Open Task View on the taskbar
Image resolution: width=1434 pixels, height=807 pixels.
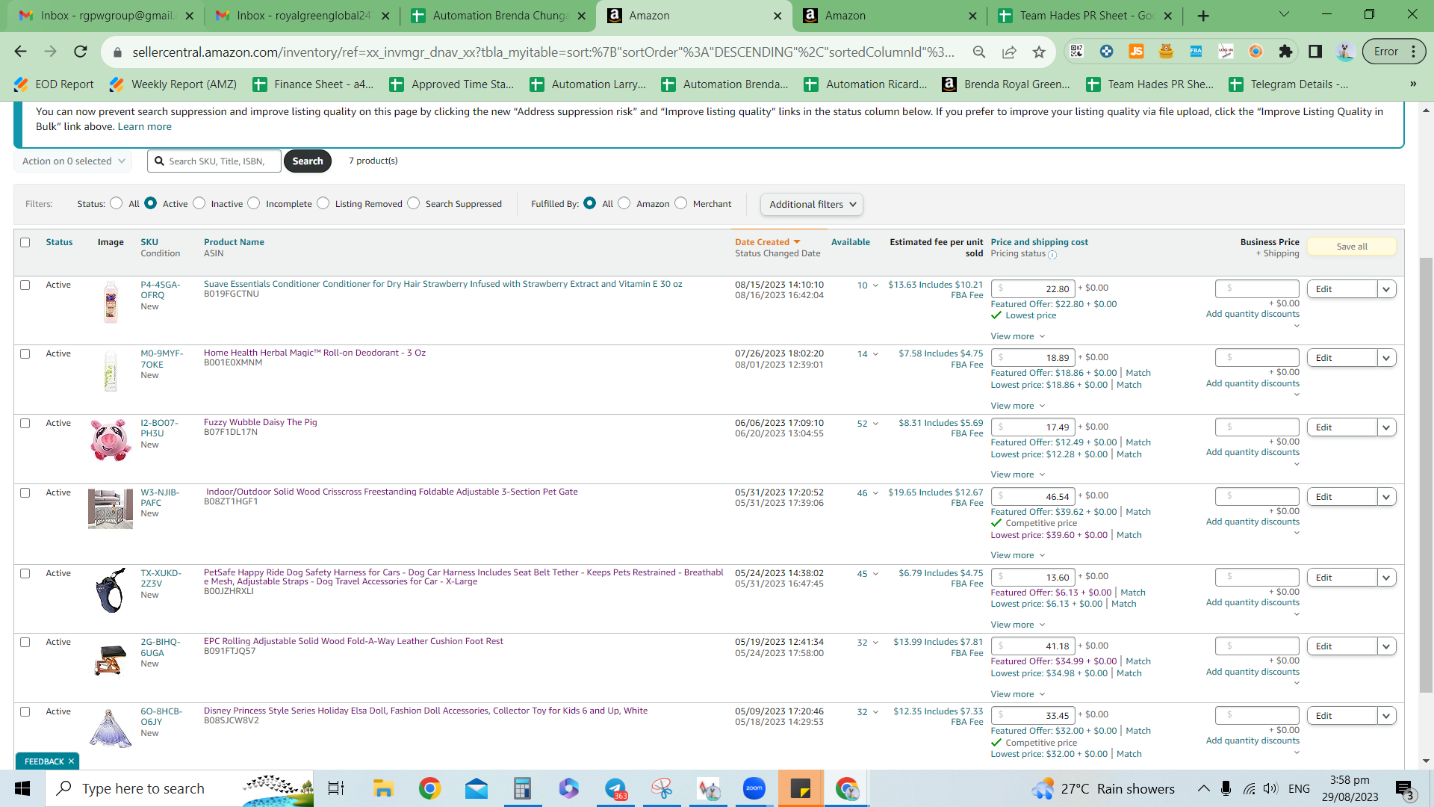336,788
